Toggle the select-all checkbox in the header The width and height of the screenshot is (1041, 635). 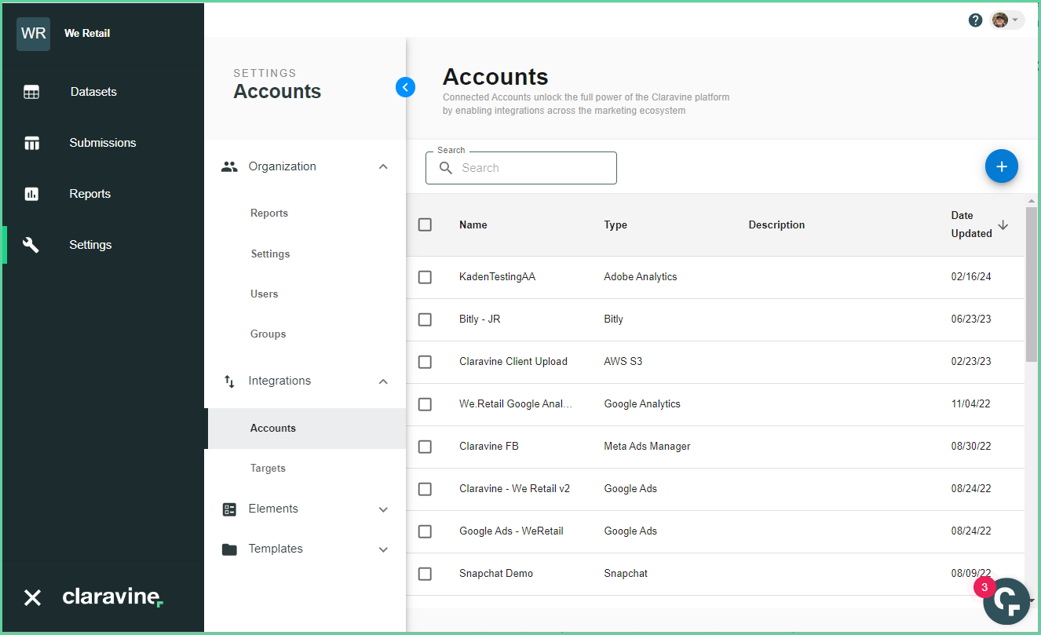[x=425, y=224]
